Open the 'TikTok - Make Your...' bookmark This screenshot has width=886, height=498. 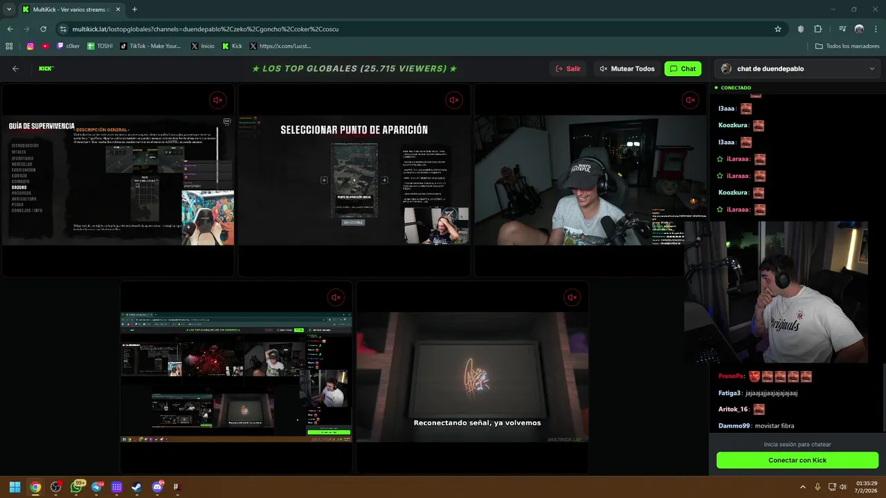(x=150, y=46)
